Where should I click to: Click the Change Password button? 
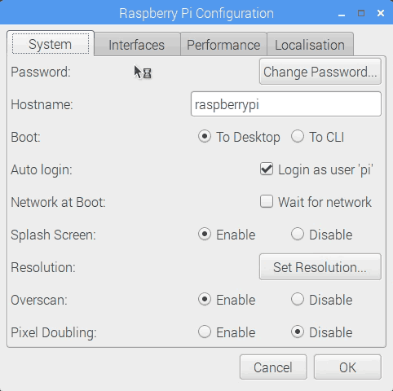(x=320, y=72)
